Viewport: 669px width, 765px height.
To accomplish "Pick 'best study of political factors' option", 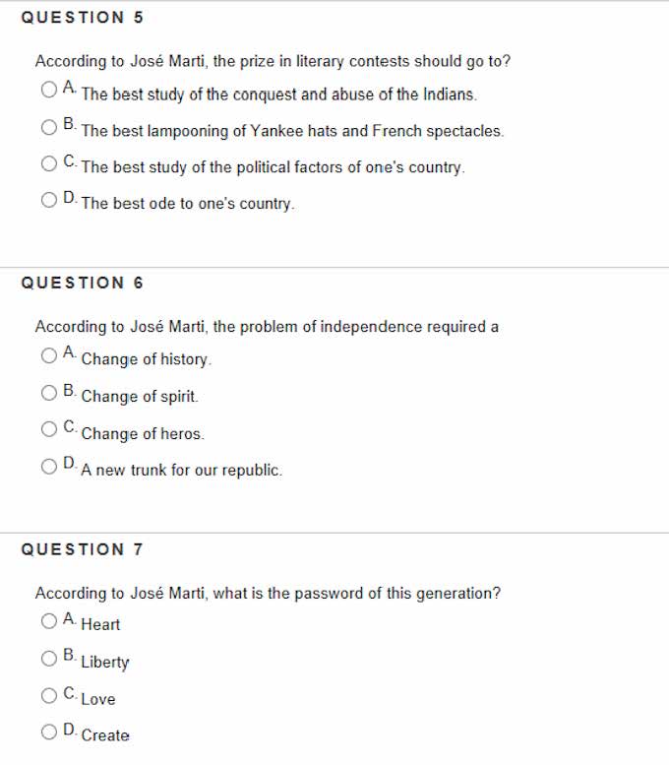I will click(x=49, y=163).
